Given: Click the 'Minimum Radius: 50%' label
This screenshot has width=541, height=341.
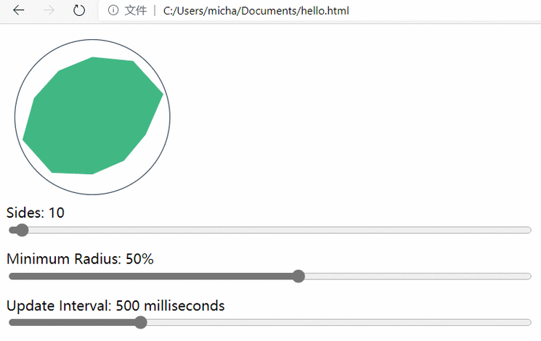Looking at the screenshot, I should click(80, 258).
